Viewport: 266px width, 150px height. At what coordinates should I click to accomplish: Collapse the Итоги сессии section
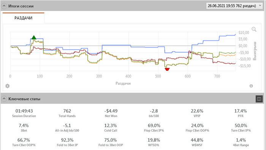[4, 6]
